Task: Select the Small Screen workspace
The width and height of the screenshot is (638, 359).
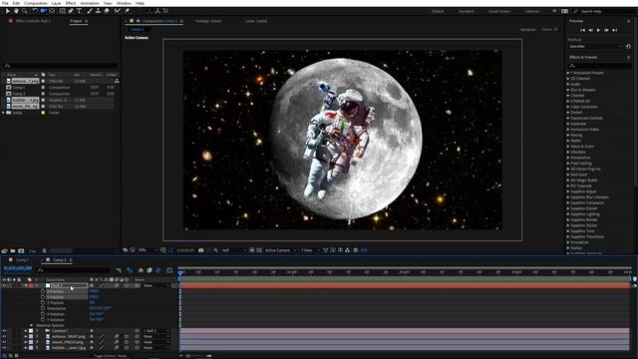Action: [x=499, y=11]
